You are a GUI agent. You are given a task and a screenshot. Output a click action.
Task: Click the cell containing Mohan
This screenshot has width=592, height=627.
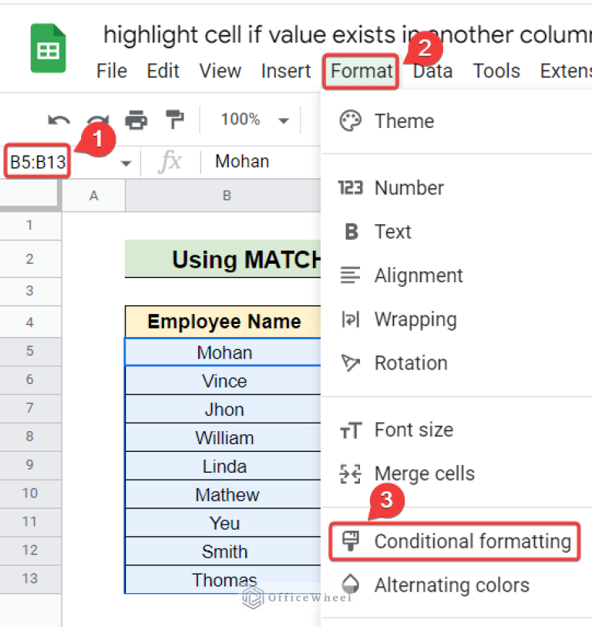(x=224, y=352)
